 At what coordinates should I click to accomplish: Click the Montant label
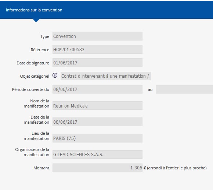[x=41, y=168]
